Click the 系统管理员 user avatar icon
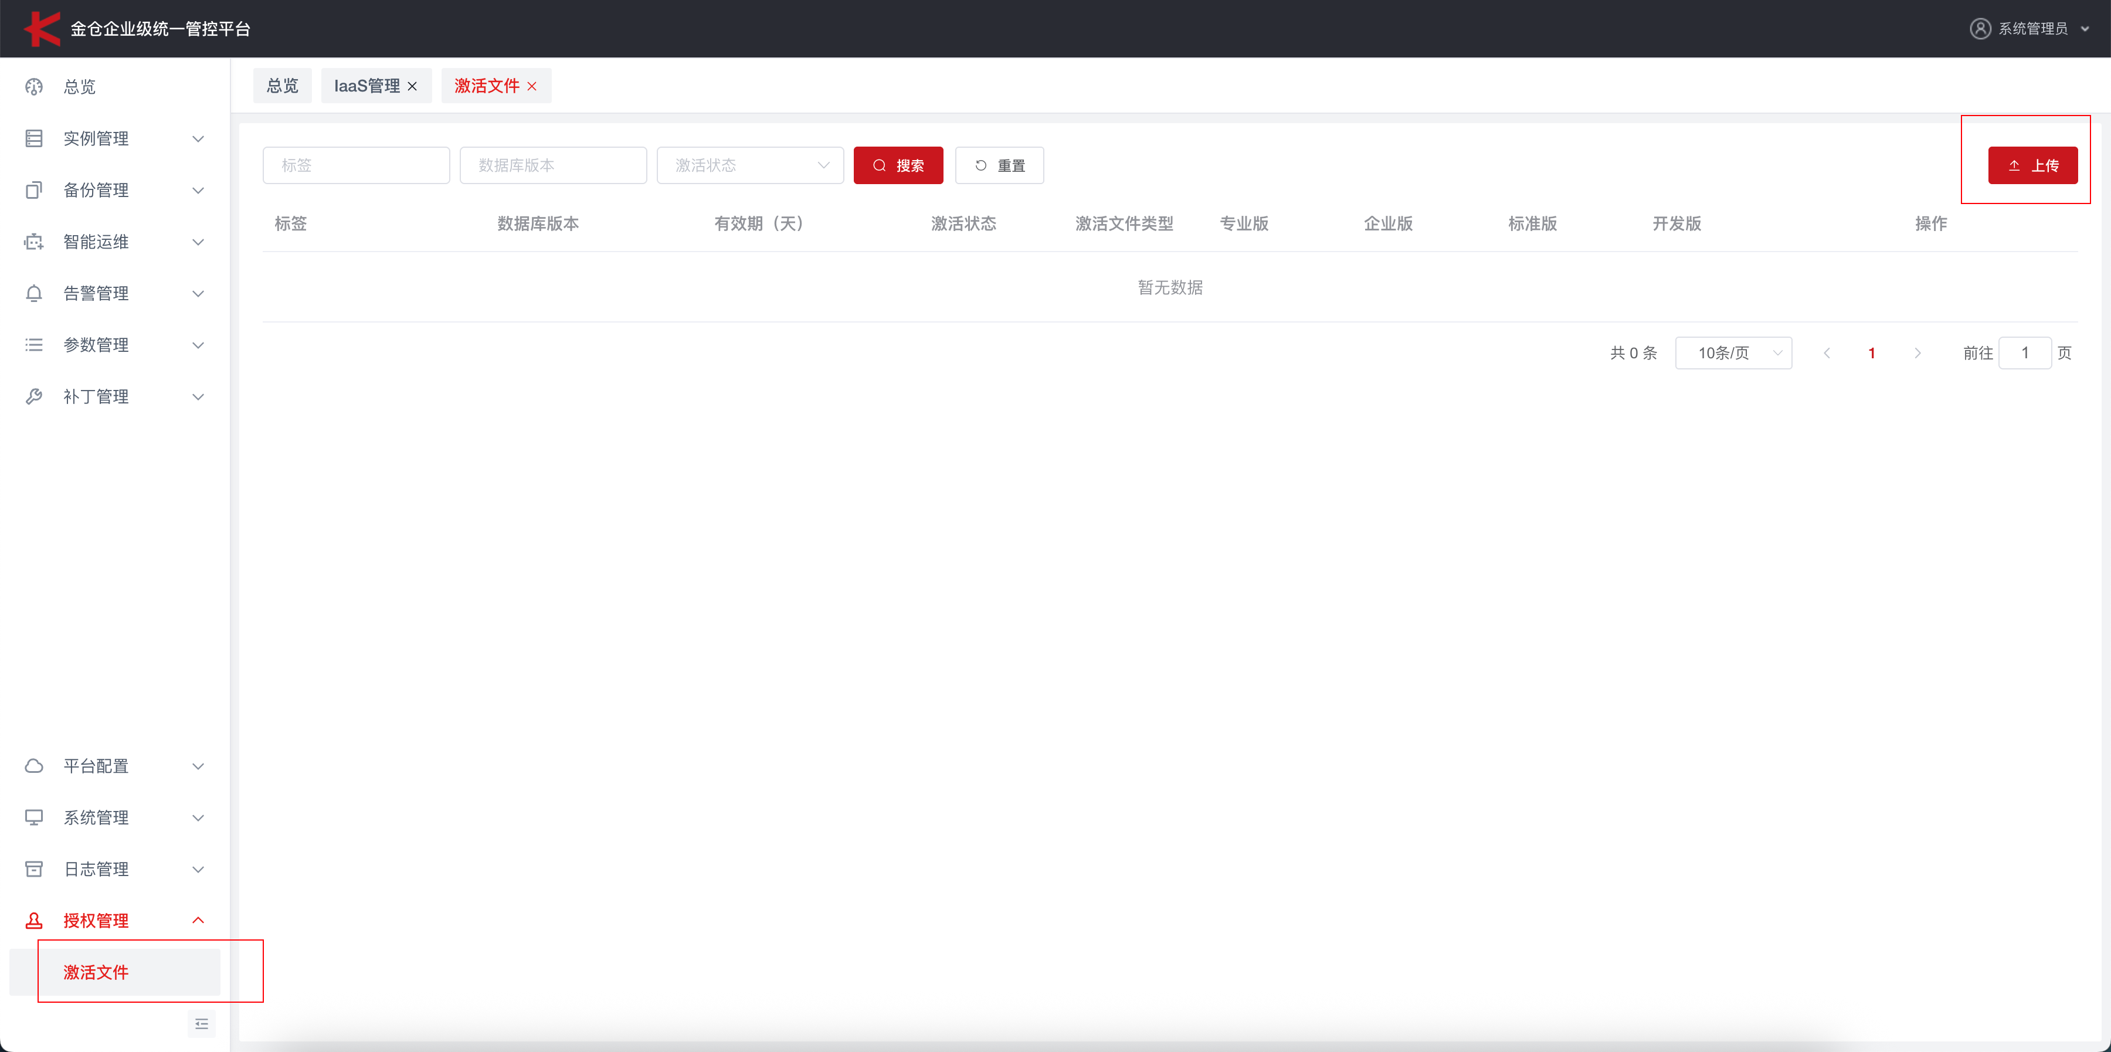 1980,29
